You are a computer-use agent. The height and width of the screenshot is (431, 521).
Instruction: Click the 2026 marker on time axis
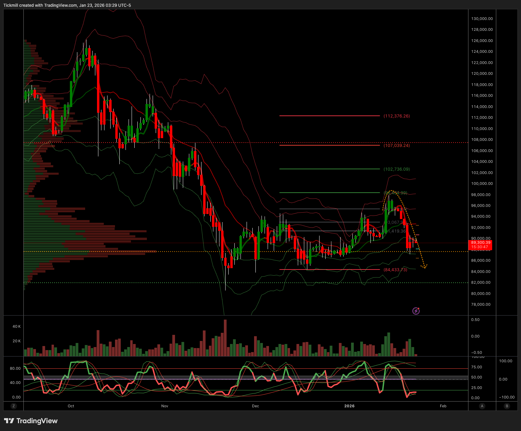[349, 406]
